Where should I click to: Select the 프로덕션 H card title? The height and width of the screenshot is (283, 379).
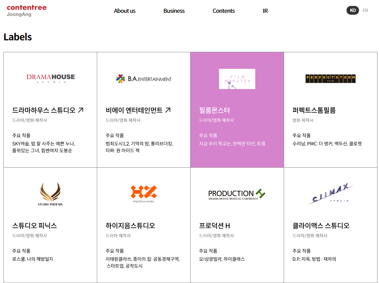click(x=215, y=226)
